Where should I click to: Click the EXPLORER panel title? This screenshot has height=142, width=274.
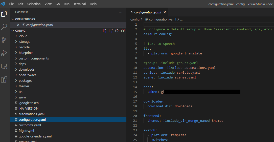21,12
